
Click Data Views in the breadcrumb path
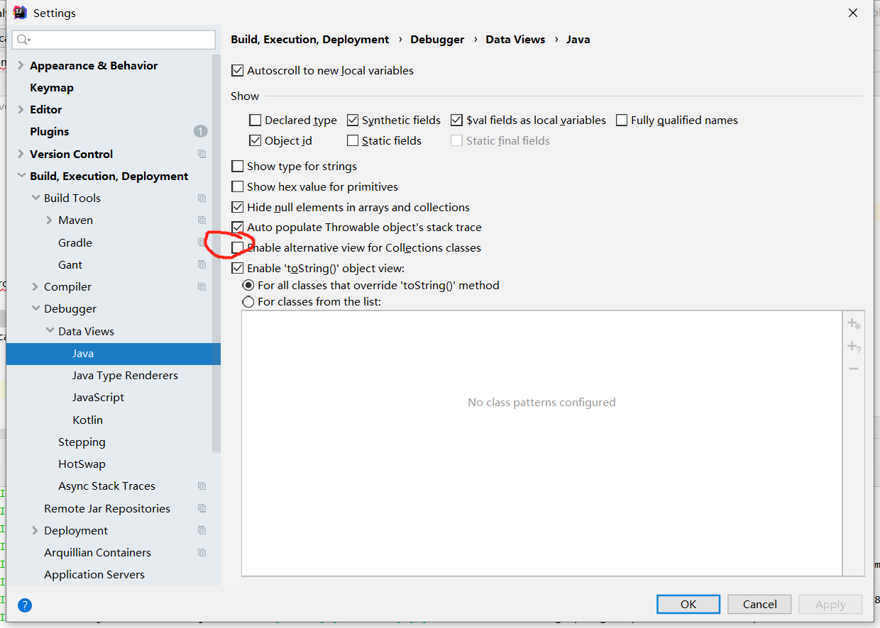(515, 40)
